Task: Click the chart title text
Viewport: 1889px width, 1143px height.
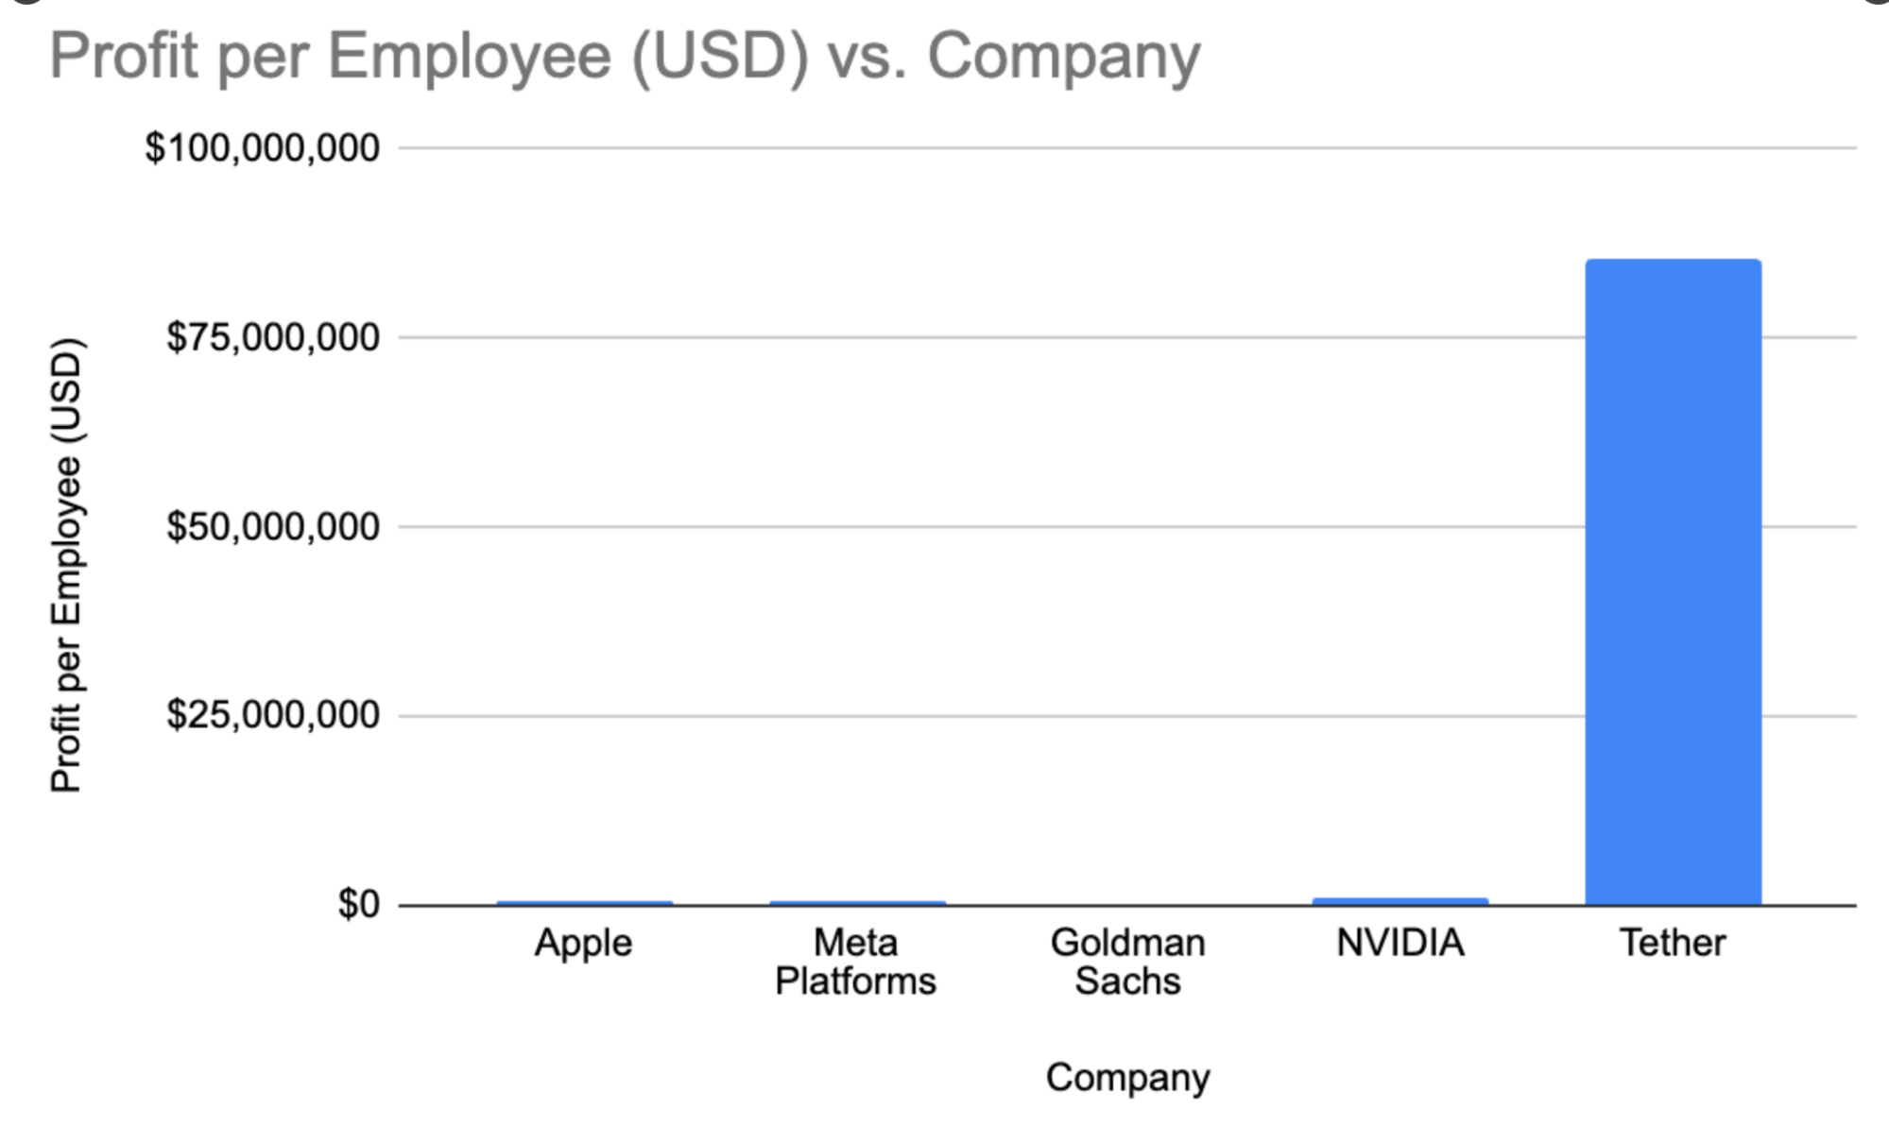Action: [x=624, y=57]
